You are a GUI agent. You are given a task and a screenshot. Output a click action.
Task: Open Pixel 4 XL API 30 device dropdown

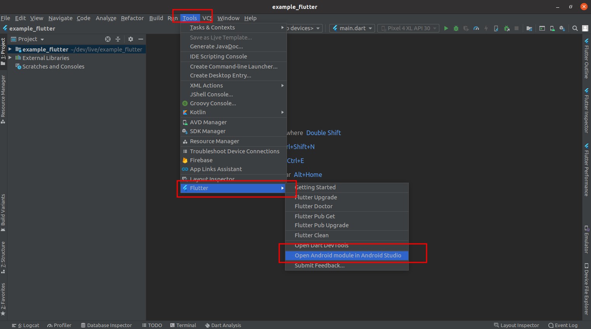(x=409, y=28)
